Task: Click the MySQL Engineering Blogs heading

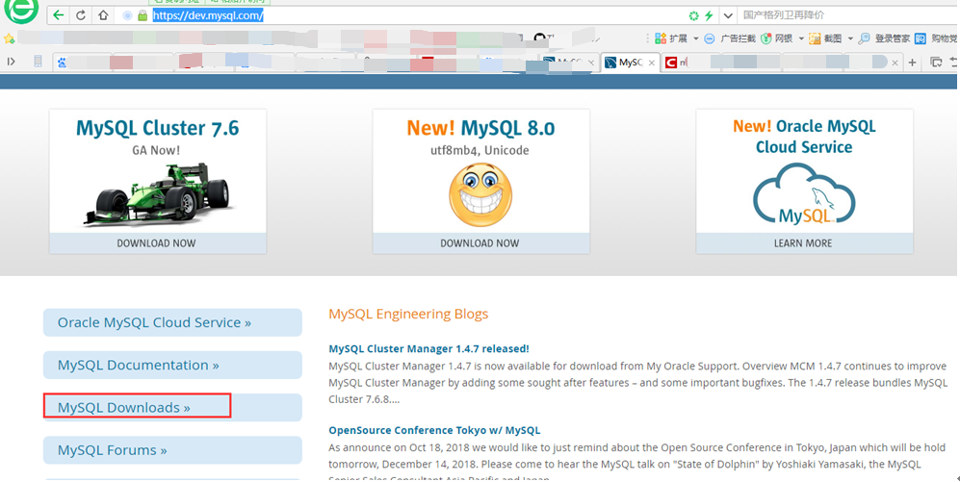Action: pos(408,314)
